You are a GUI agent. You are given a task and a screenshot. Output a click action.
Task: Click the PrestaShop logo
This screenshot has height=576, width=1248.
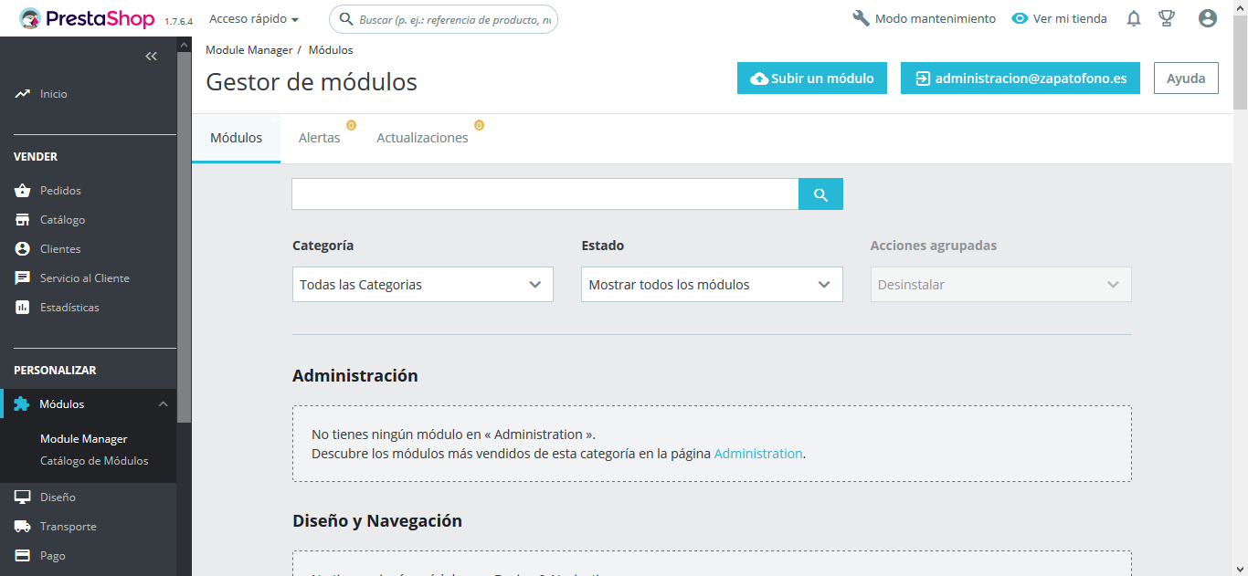coord(87,18)
